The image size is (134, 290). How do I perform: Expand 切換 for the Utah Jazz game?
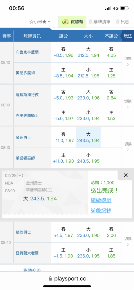pyautogui.click(x=128, y=242)
